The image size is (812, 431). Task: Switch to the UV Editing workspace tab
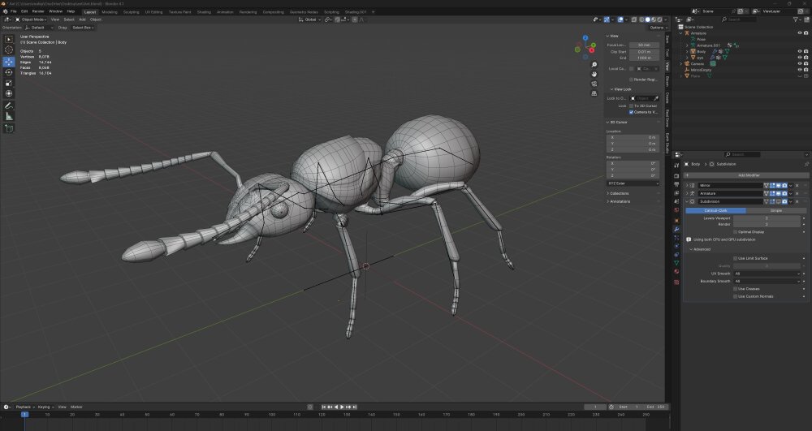pos(153,12)
